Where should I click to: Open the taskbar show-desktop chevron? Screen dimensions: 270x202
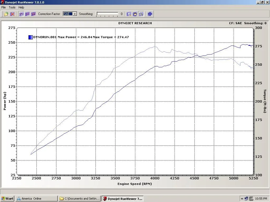click(242, 198)
